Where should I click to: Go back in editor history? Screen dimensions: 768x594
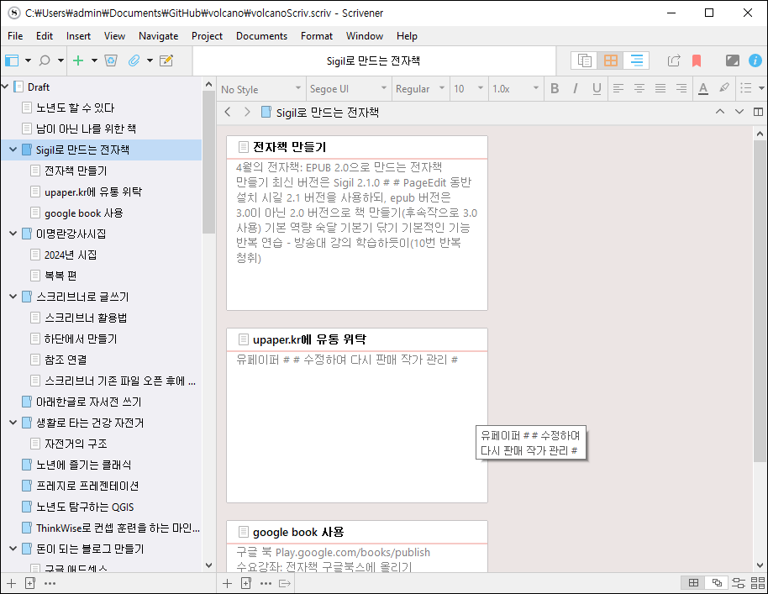coord(227,112)
